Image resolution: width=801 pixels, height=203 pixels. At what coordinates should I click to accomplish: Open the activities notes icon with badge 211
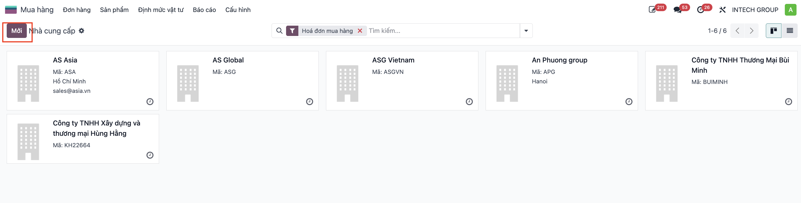coord(652,10)
